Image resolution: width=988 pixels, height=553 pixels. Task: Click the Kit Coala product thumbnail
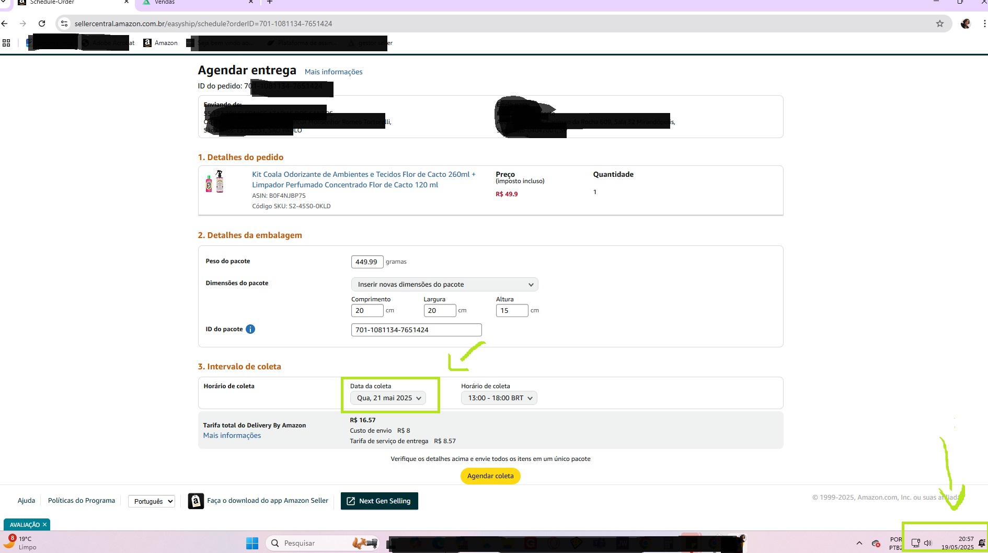214,182
